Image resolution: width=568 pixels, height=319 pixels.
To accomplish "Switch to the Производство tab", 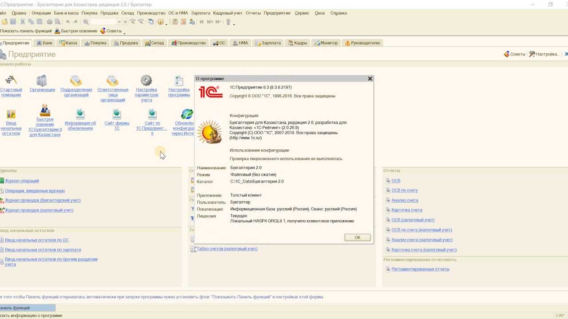I will click(x=189, y=43).
